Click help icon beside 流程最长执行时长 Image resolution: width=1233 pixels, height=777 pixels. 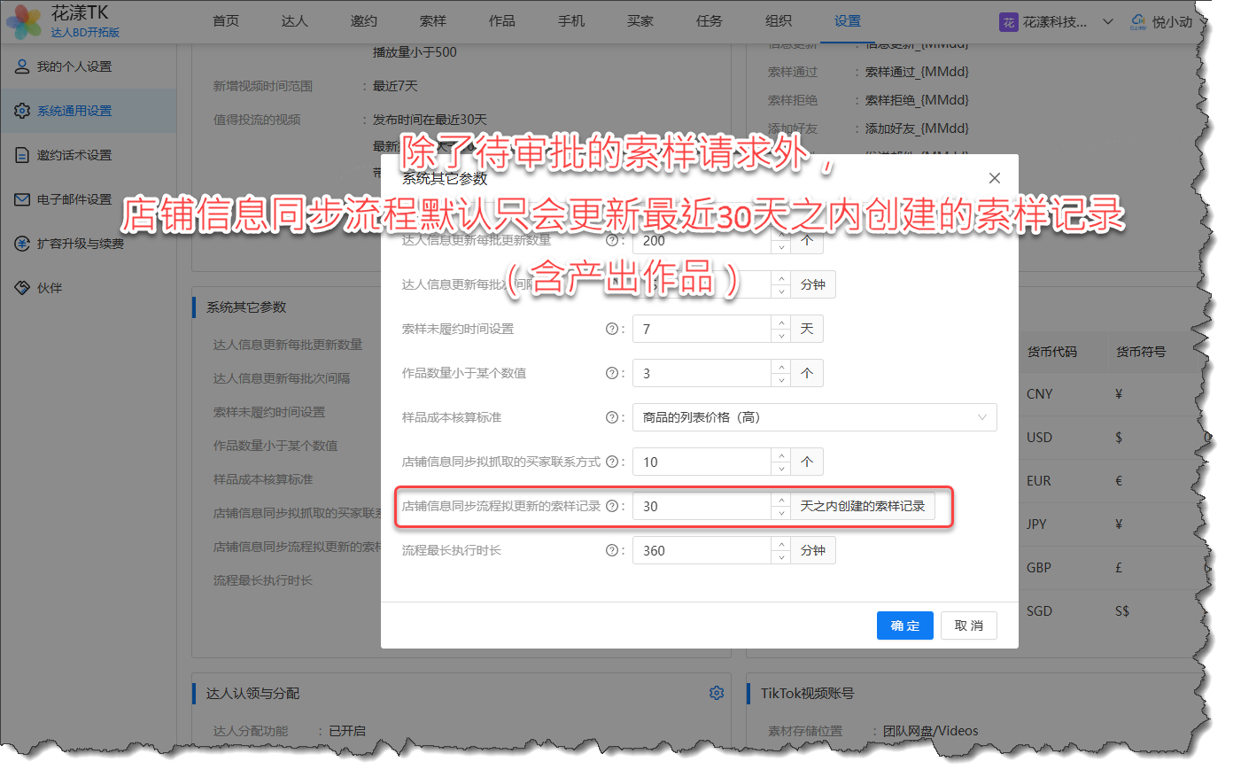pyautogui.click(x=611, y=550)
